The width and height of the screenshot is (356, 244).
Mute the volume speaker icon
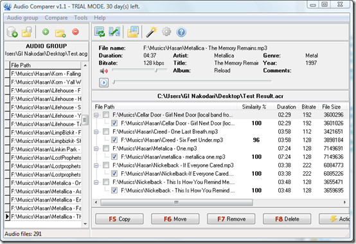(103, 71)
